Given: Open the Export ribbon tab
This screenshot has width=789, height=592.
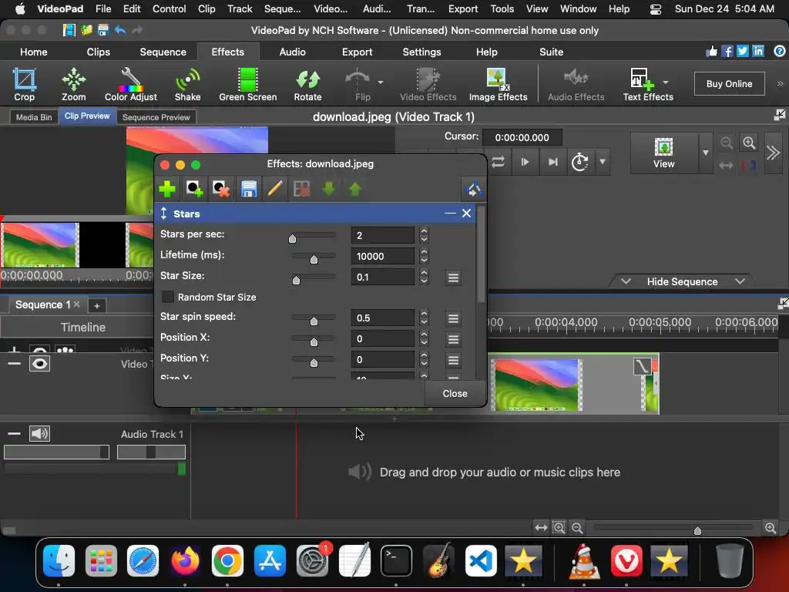Looking at the screenshot, I should (358, 52).
